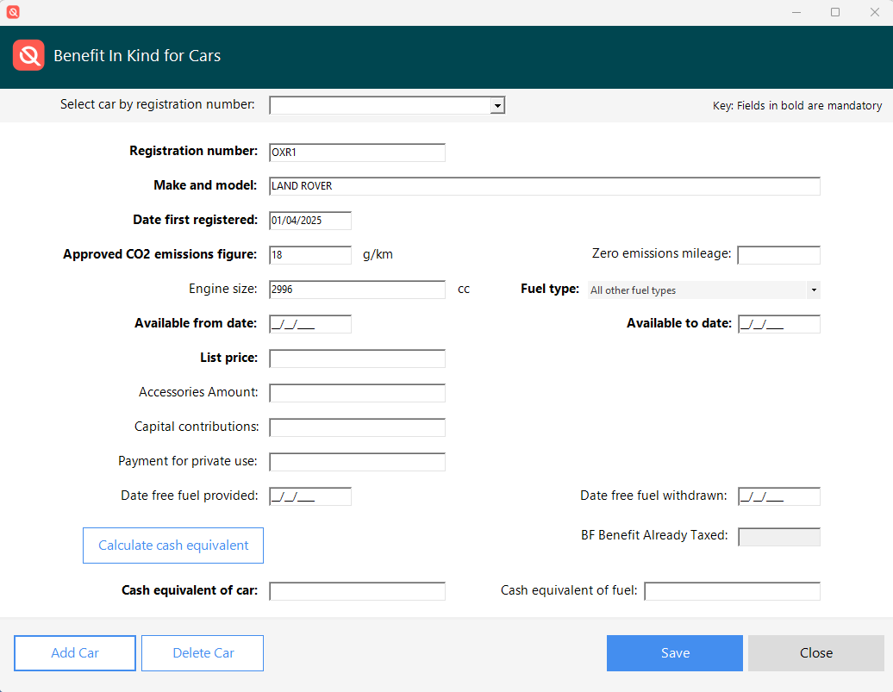Click the Accessories Amount input field

(357, 393)
